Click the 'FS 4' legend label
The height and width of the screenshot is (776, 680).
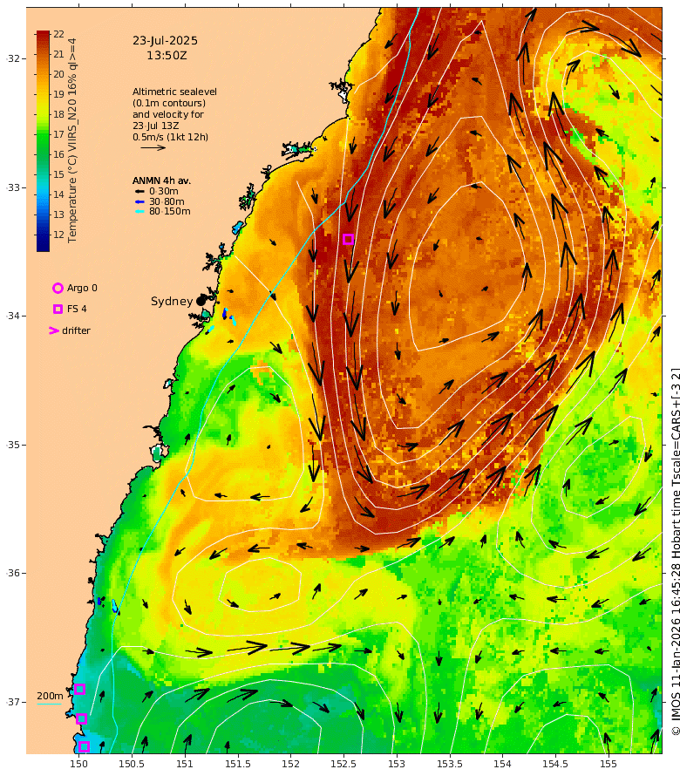click(77, 309)
